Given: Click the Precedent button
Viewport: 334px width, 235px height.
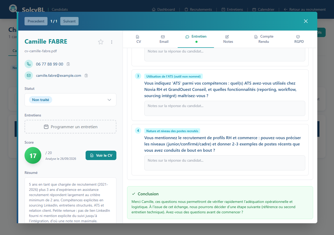Looking at the screenshot, I should 36,21.
